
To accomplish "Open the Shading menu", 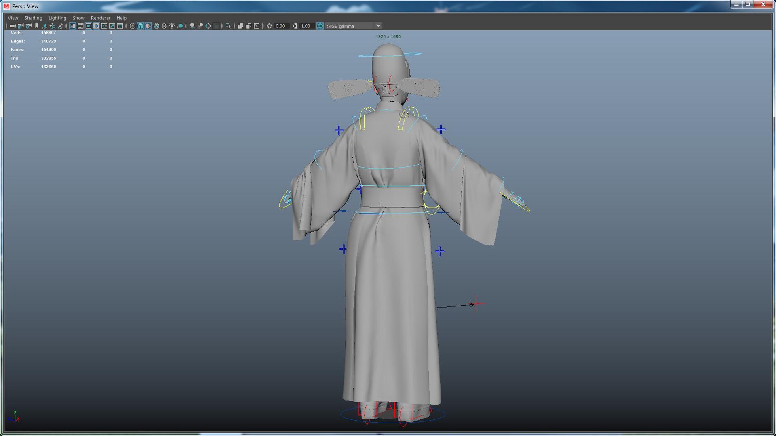I will click(33, 18).
